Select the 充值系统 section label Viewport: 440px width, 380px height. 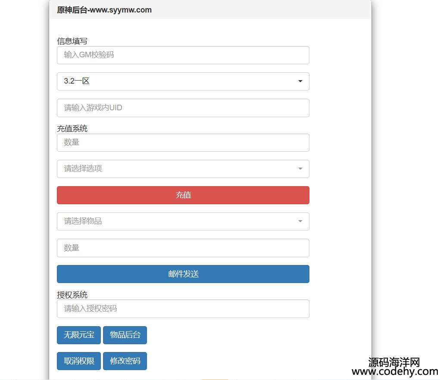(x=72, y=129)
